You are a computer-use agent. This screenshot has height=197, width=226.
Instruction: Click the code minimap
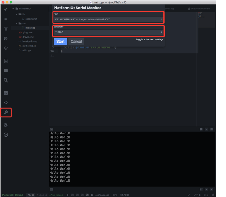[x=207, y=20]
